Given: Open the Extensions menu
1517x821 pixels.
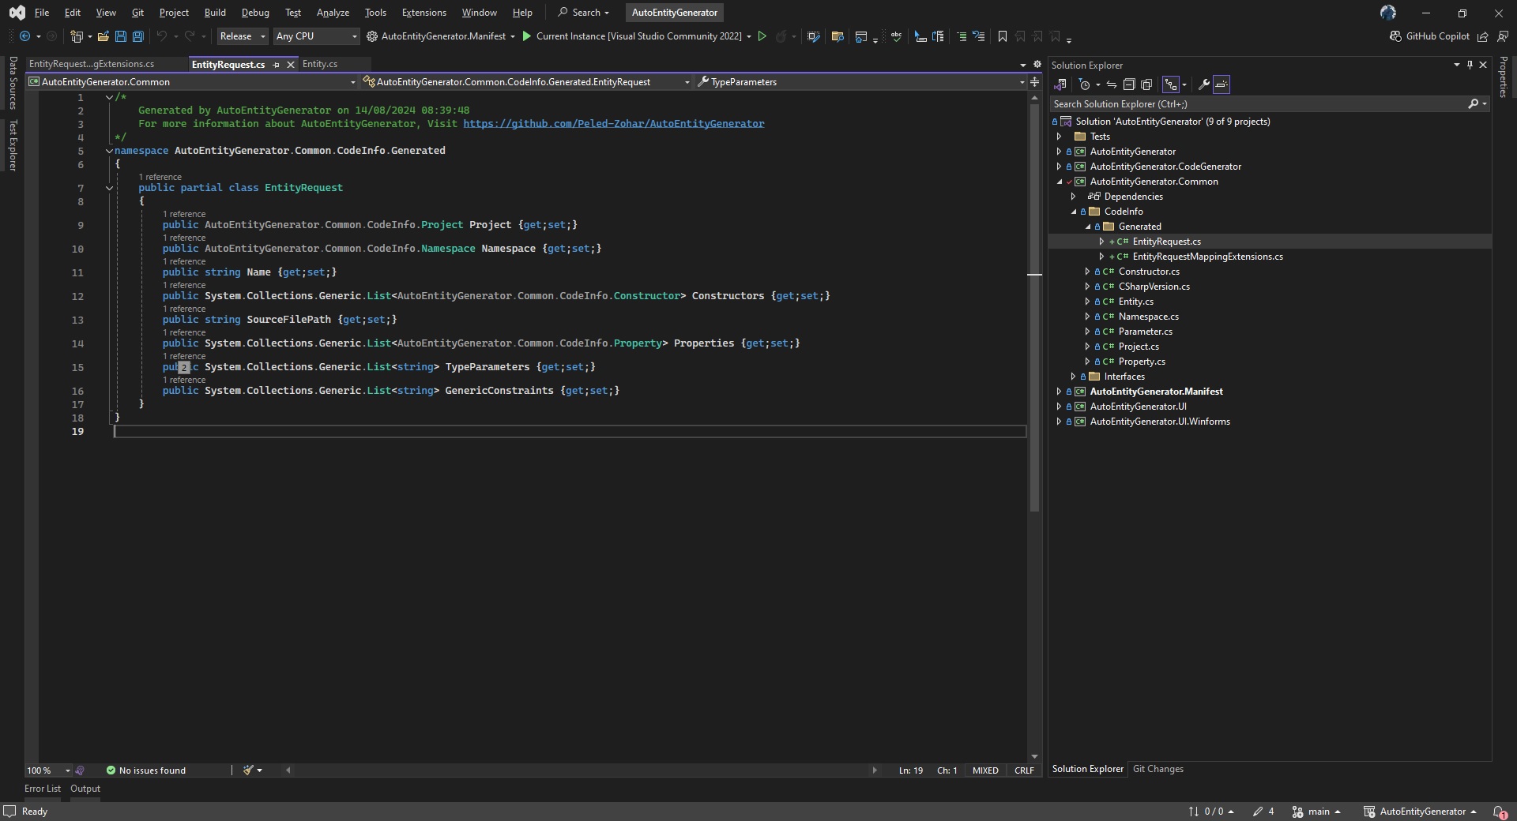Looking at the screenshot, I should coord(423,13).
